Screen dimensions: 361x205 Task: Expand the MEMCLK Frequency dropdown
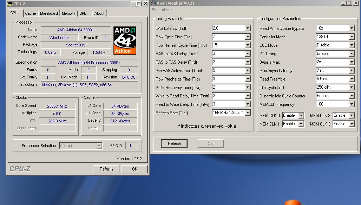[x=352, y=104]
